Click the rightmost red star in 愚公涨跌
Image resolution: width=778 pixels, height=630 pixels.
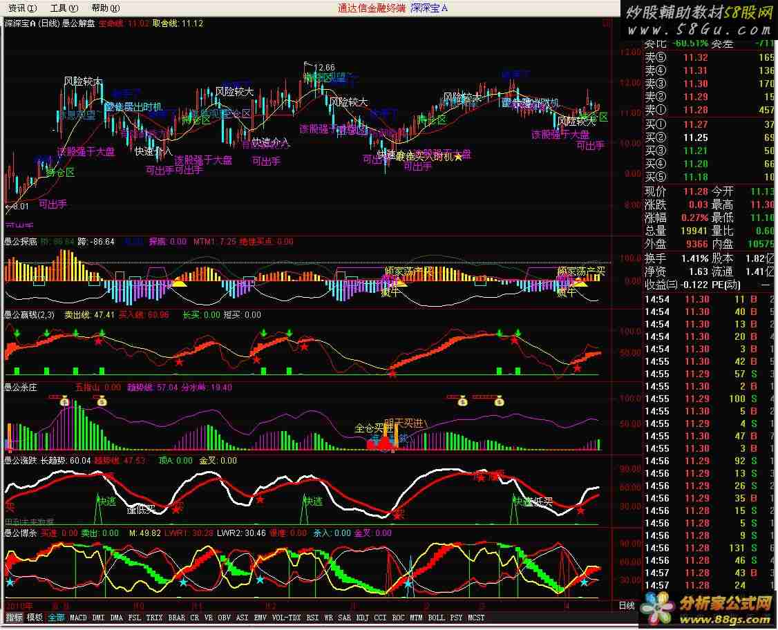point(580,510)
